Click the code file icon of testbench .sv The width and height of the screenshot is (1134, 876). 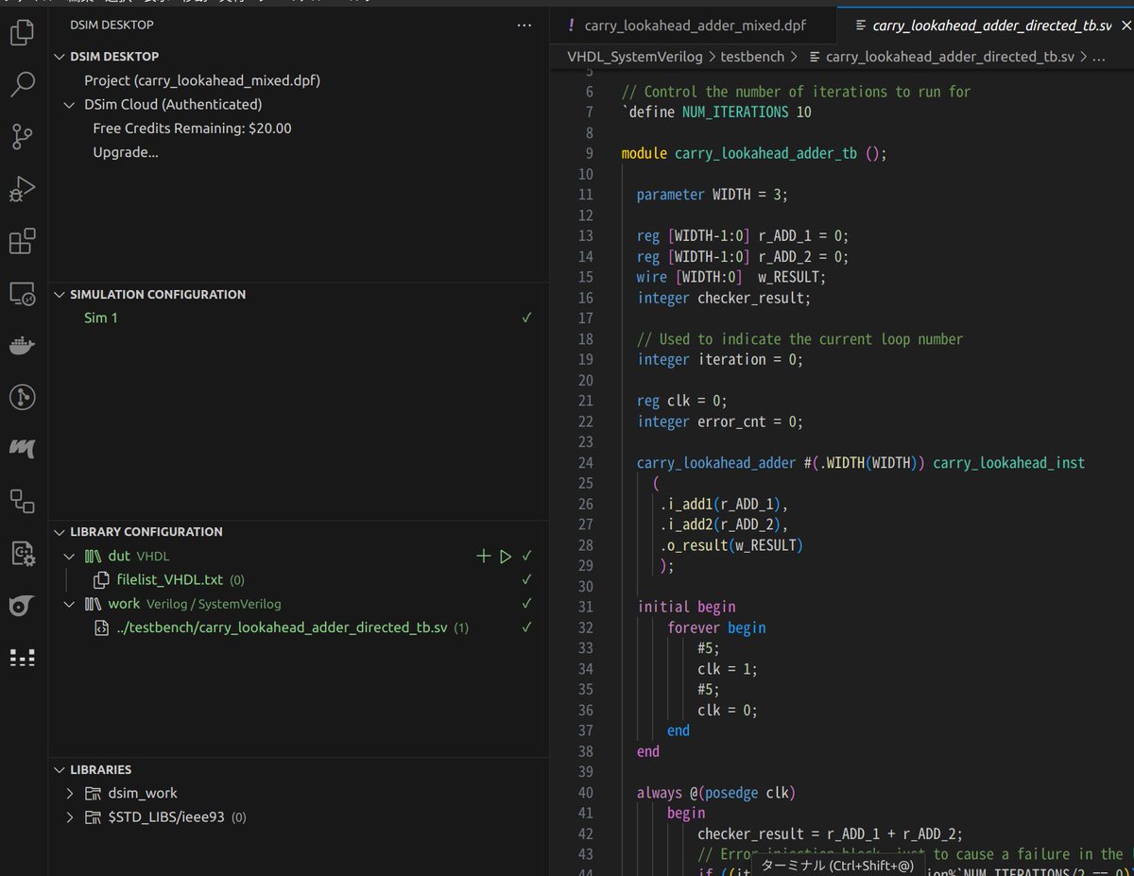pos(102,627)
